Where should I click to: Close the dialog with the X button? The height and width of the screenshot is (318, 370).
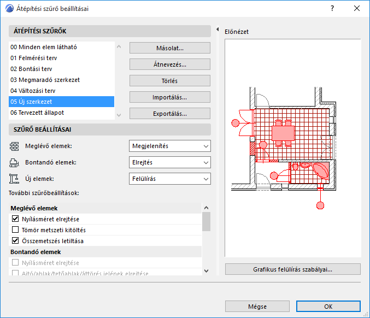click(357, 9)
